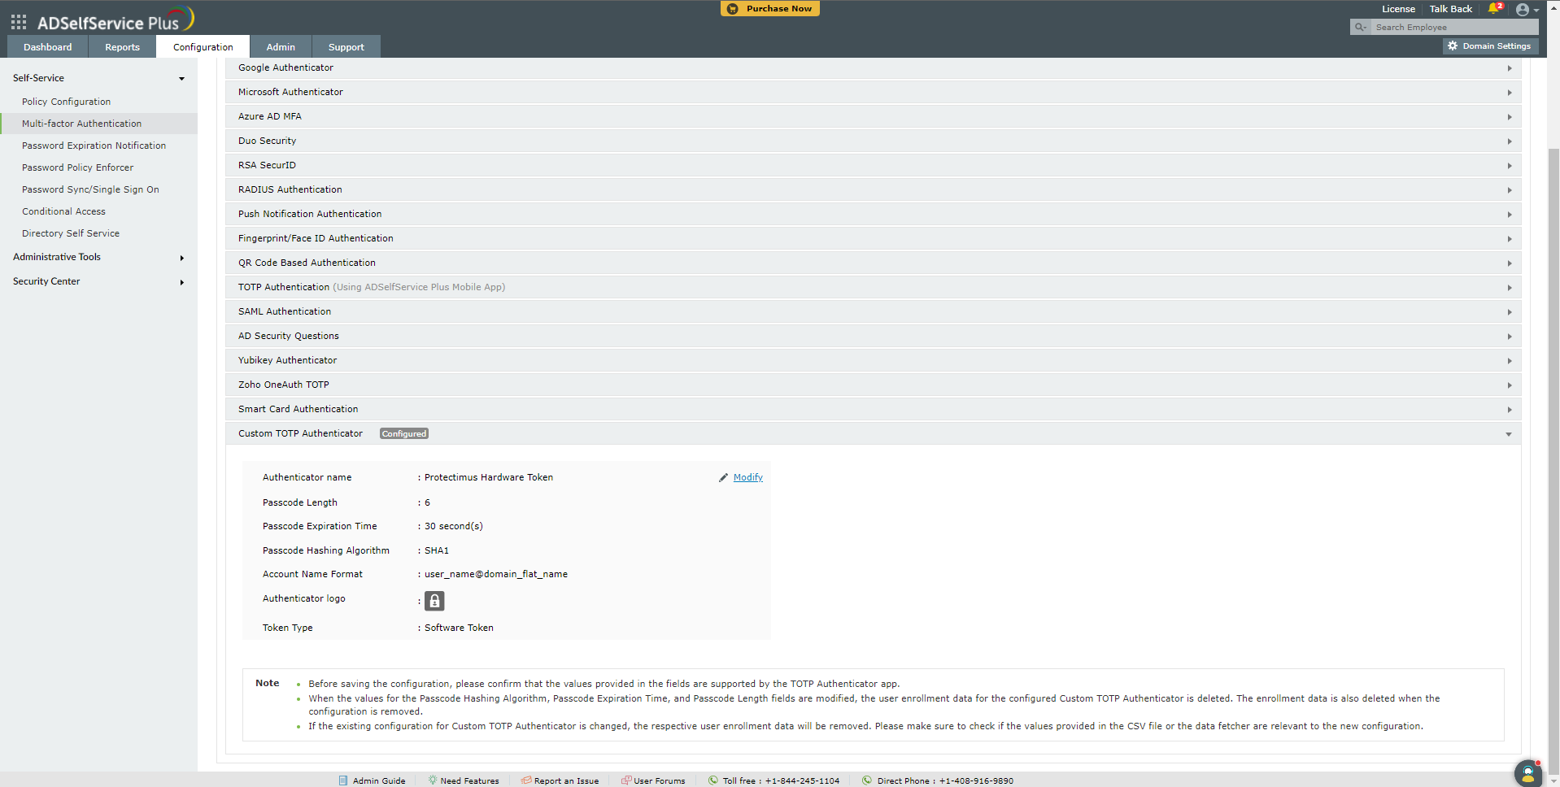Click the authenticator logo lock icon
The image size is (1560, 787).
[434, 601]
